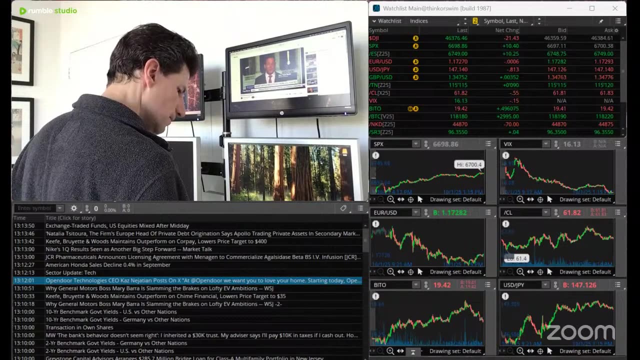The image size is (640, 360).
Task: Click the zoom-in magnifier on the EUR/USD chart
Action: [x=391, y=272]
